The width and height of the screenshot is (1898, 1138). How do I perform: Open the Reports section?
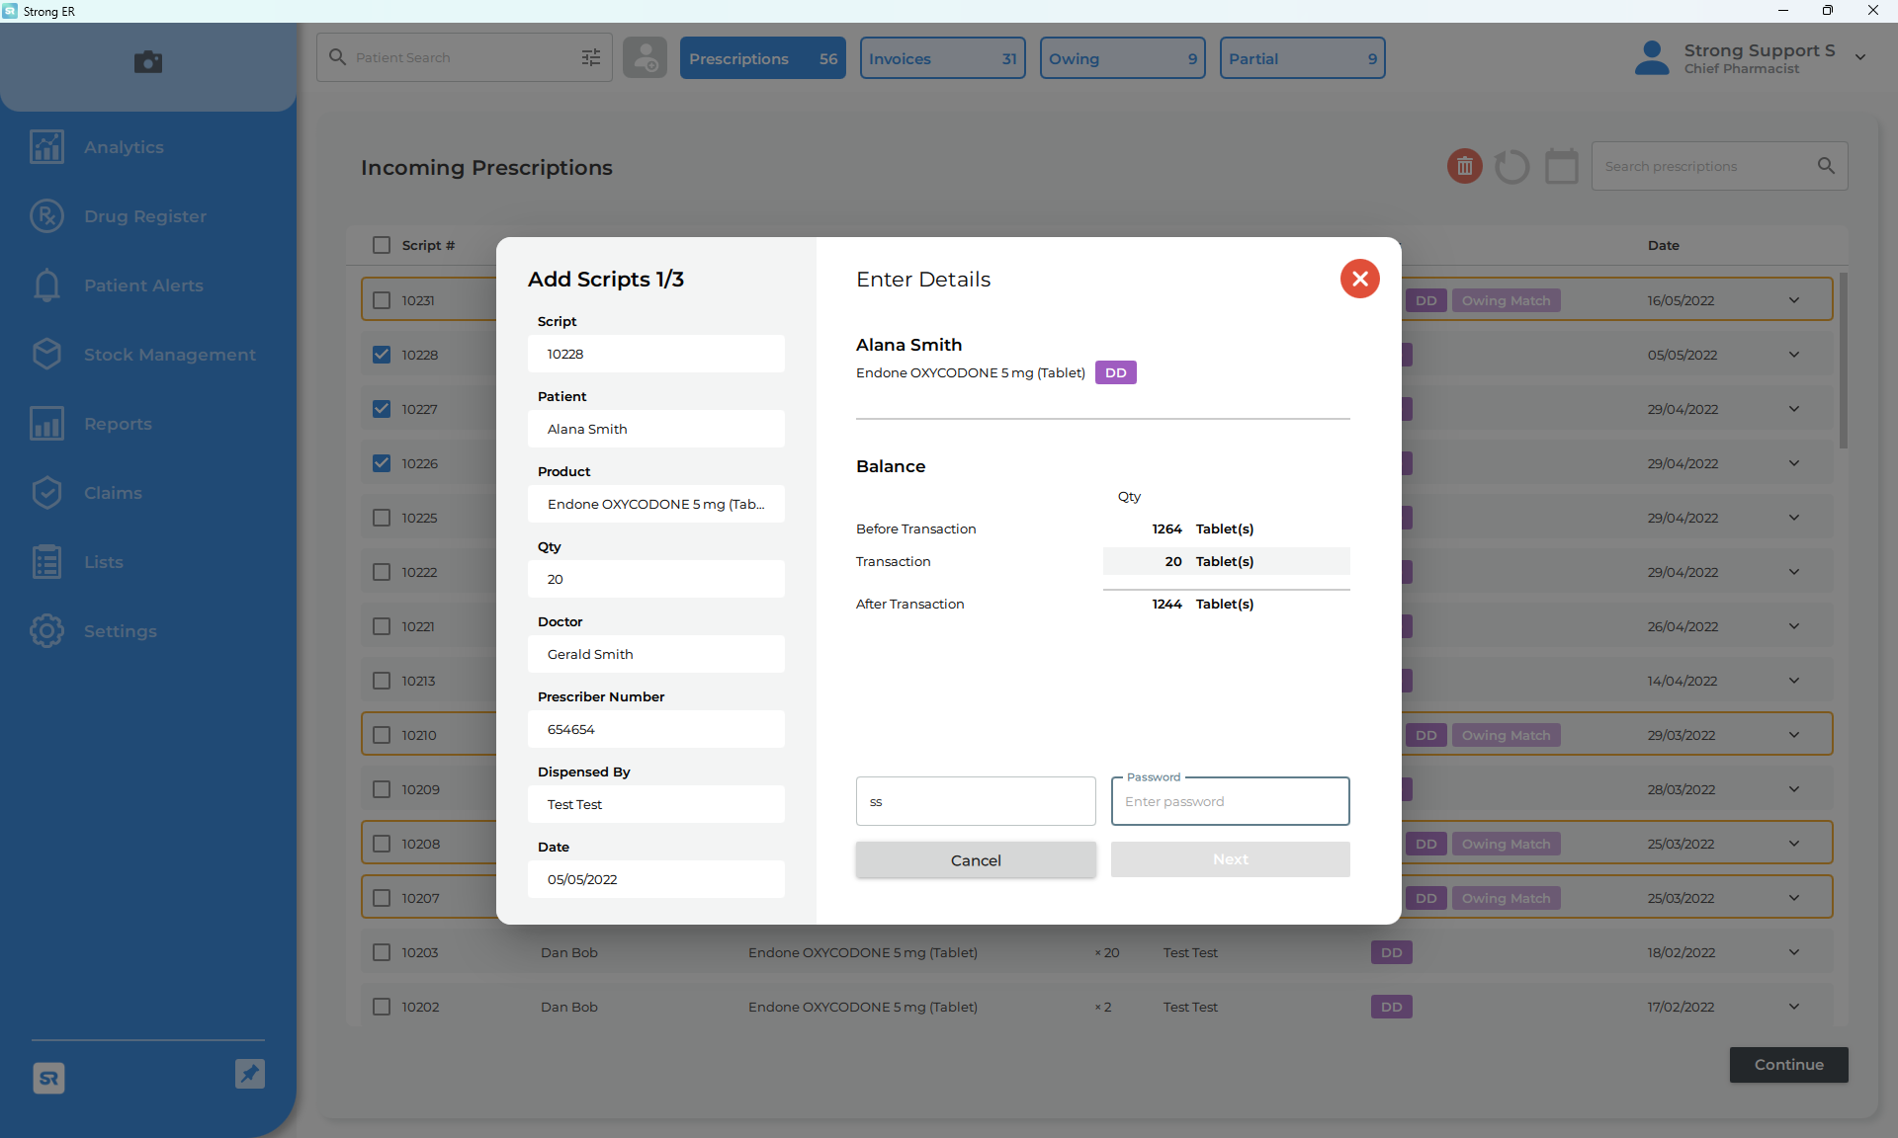click(117, 423)
